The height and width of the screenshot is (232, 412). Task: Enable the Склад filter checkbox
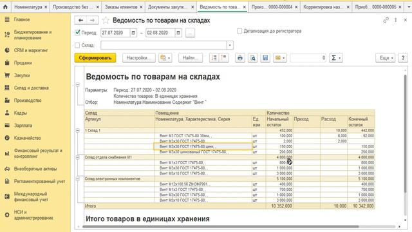coord(77,45)
